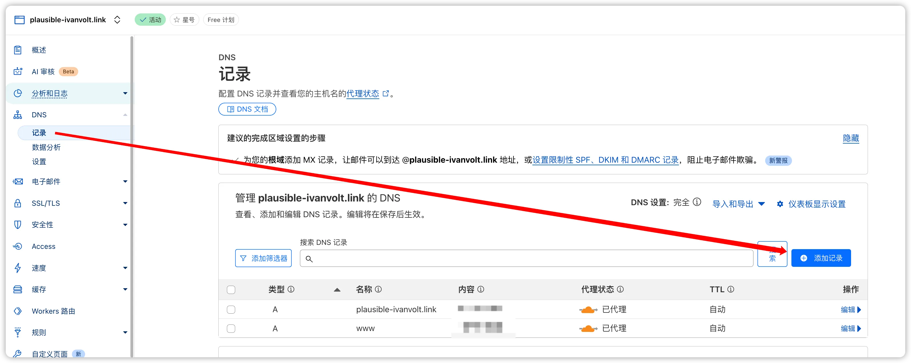Click external link icon after 代理状态

click(x=386, y=94)
